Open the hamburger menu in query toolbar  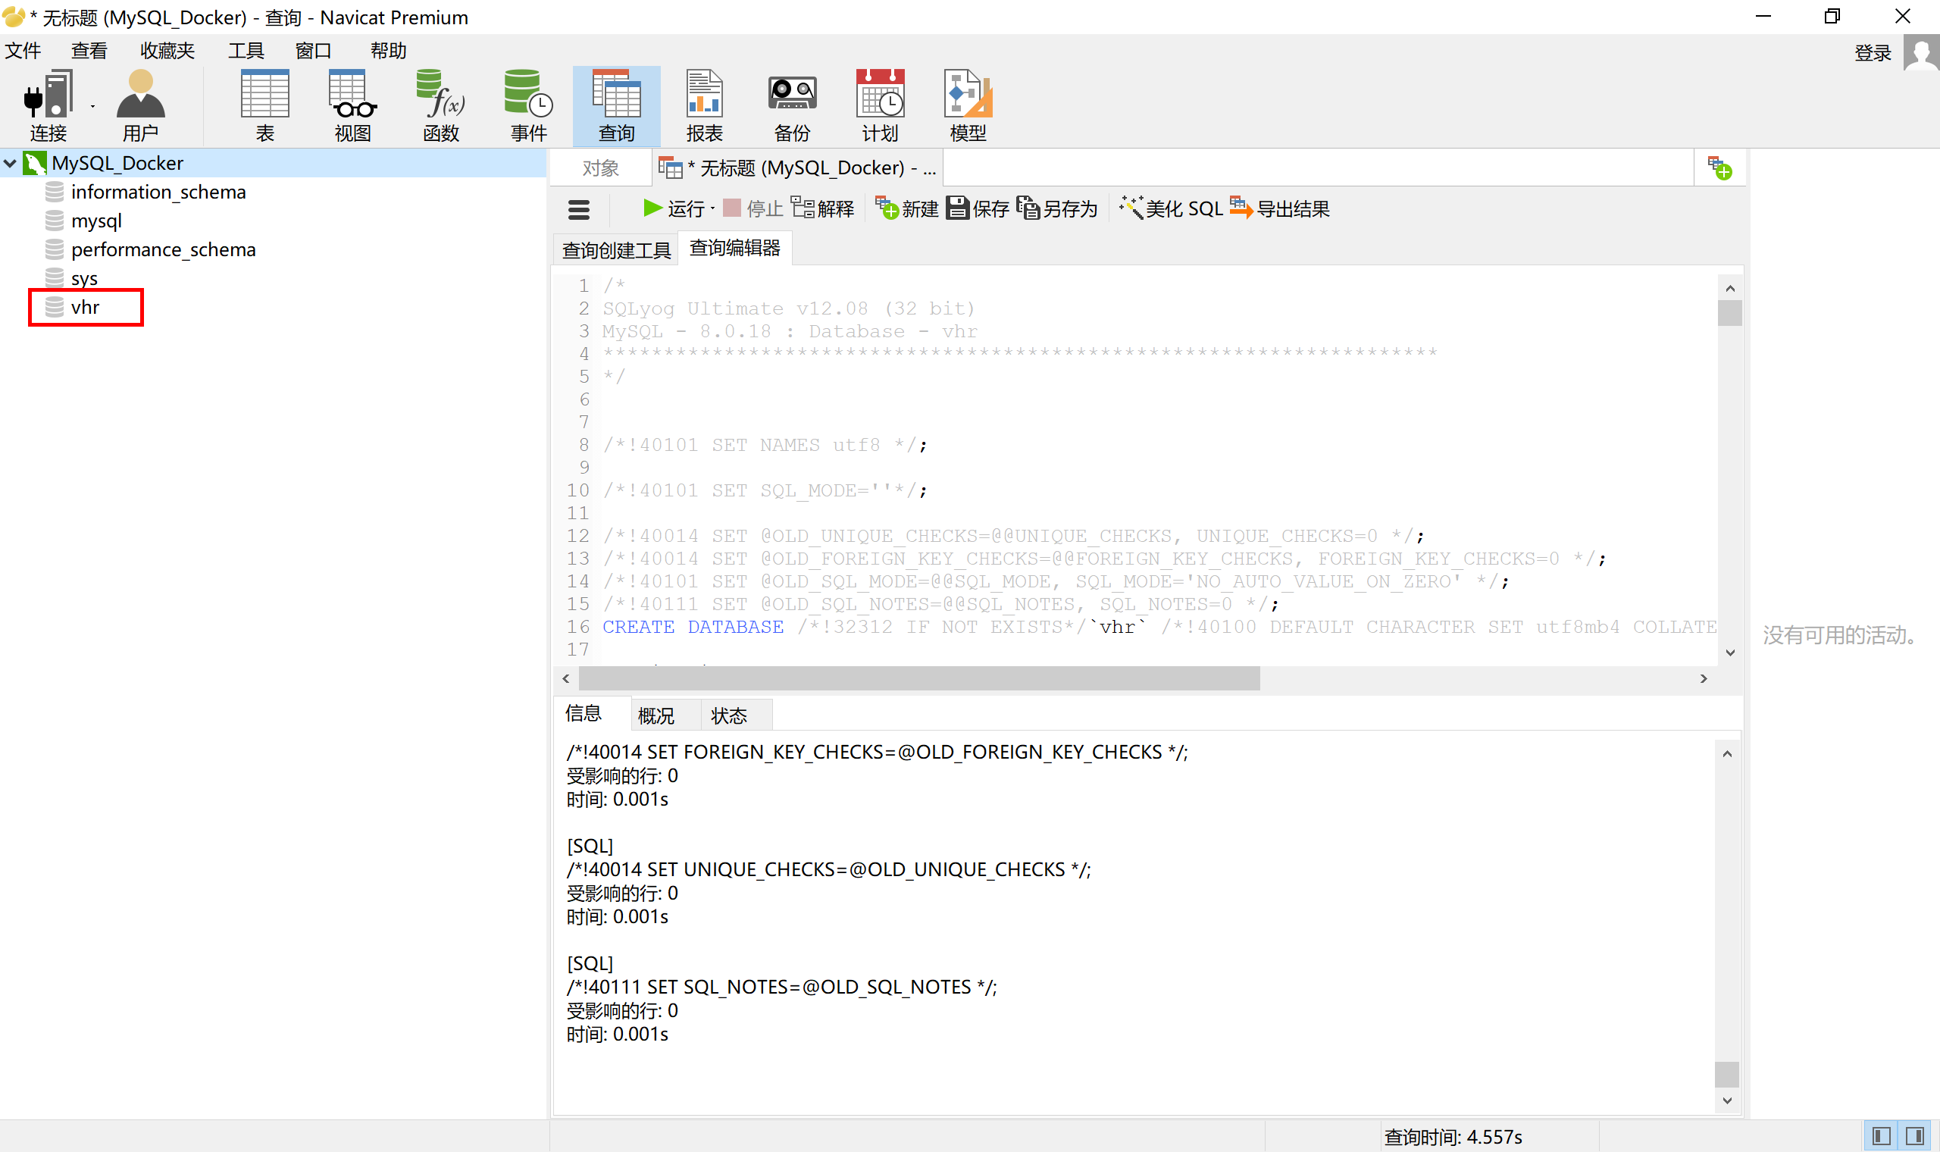(579, 209)
